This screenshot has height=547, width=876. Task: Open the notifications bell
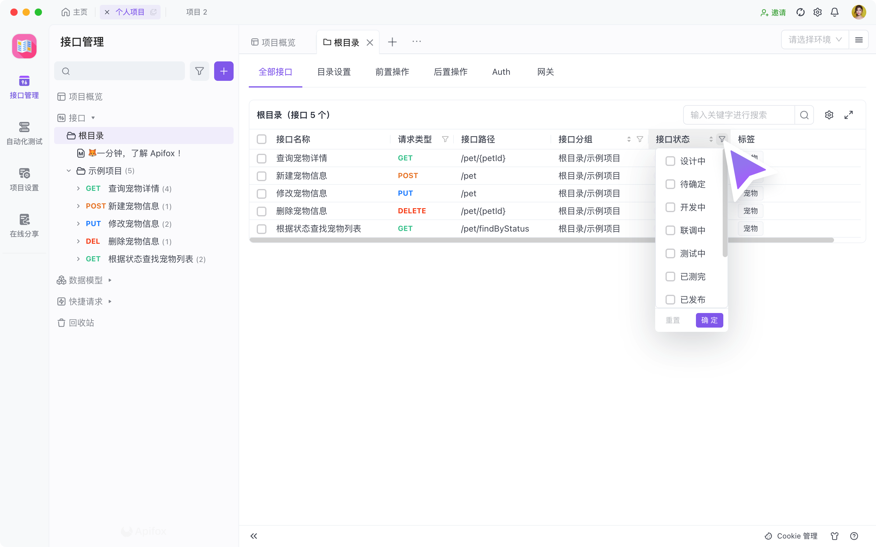pyautogui.click(x=834, y=12)
